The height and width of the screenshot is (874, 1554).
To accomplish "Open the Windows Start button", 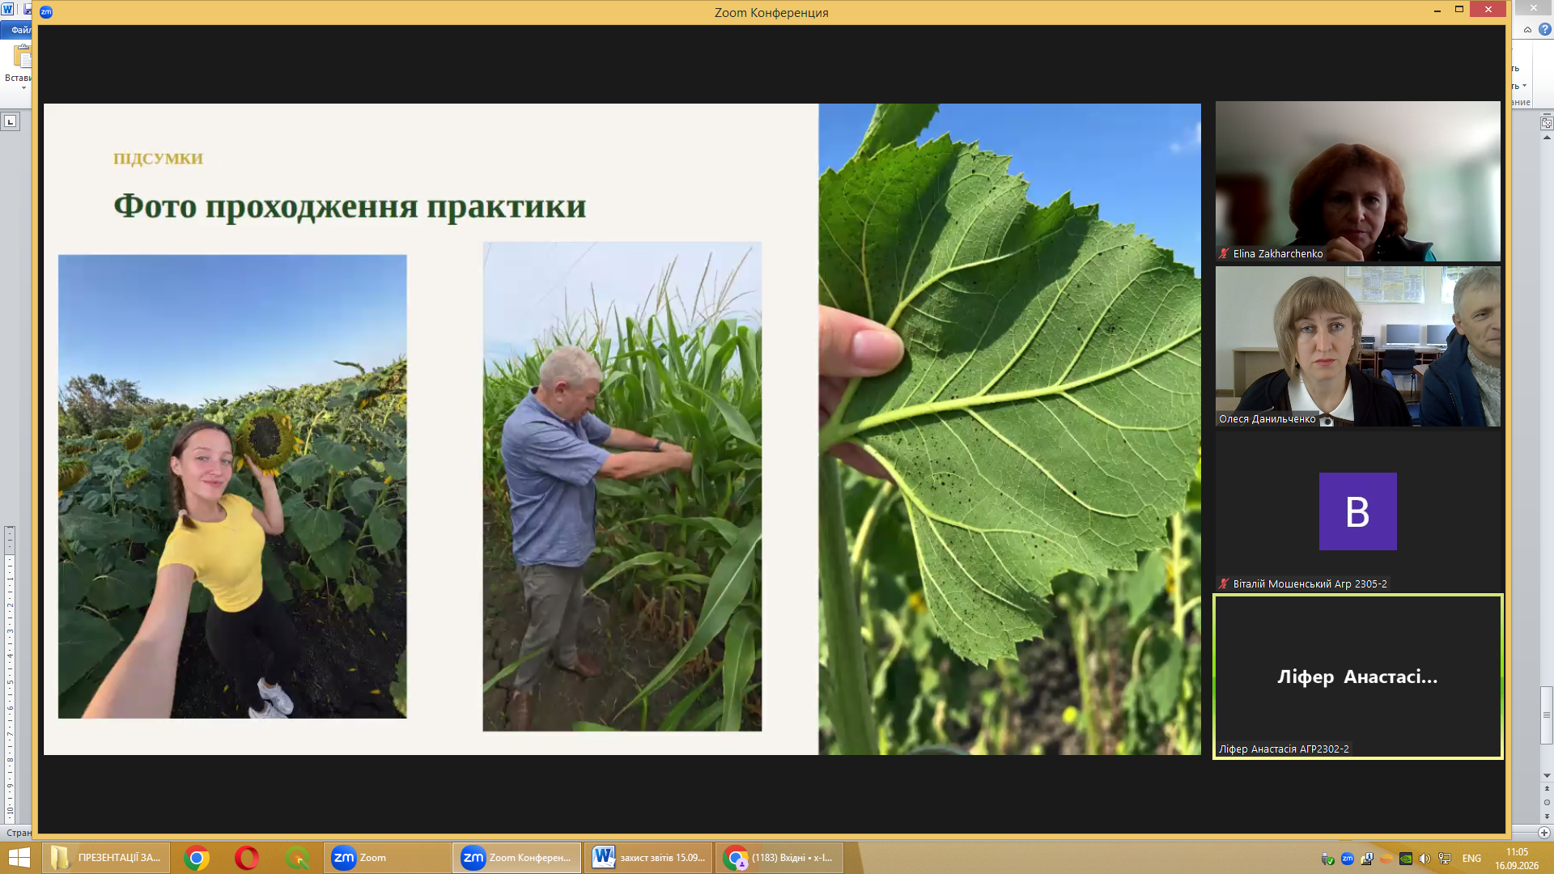I will click(x=19, y=858).
